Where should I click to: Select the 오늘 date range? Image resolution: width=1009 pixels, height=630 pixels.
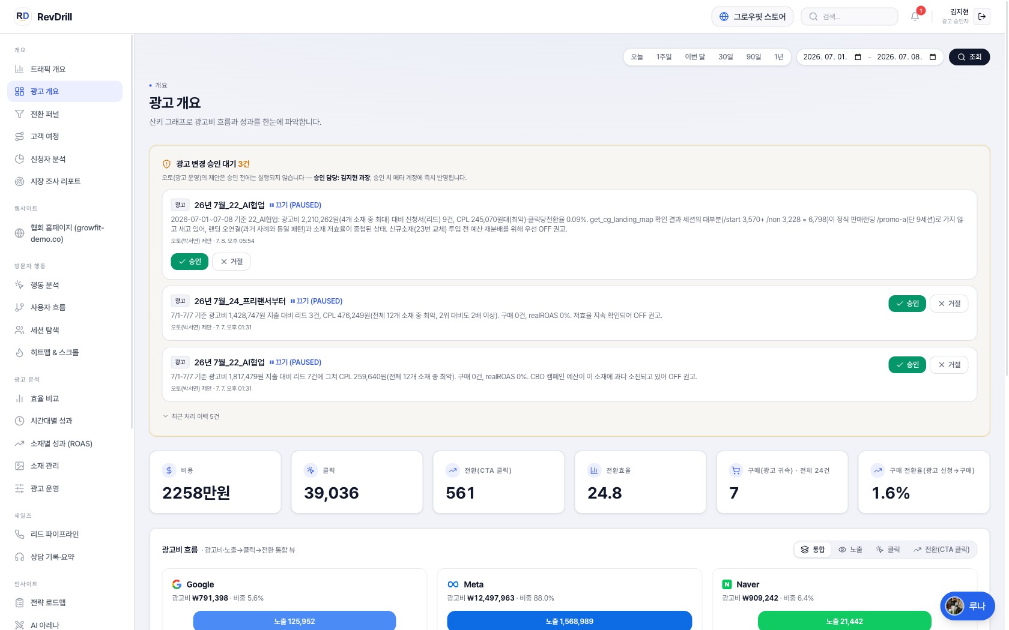click(x=637, y=57)
